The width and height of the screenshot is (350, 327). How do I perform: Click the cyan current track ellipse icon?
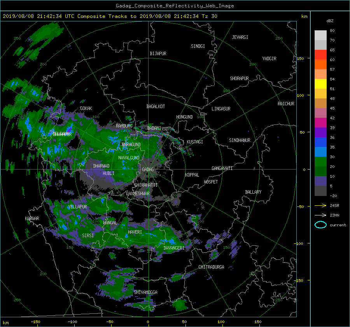320,225
